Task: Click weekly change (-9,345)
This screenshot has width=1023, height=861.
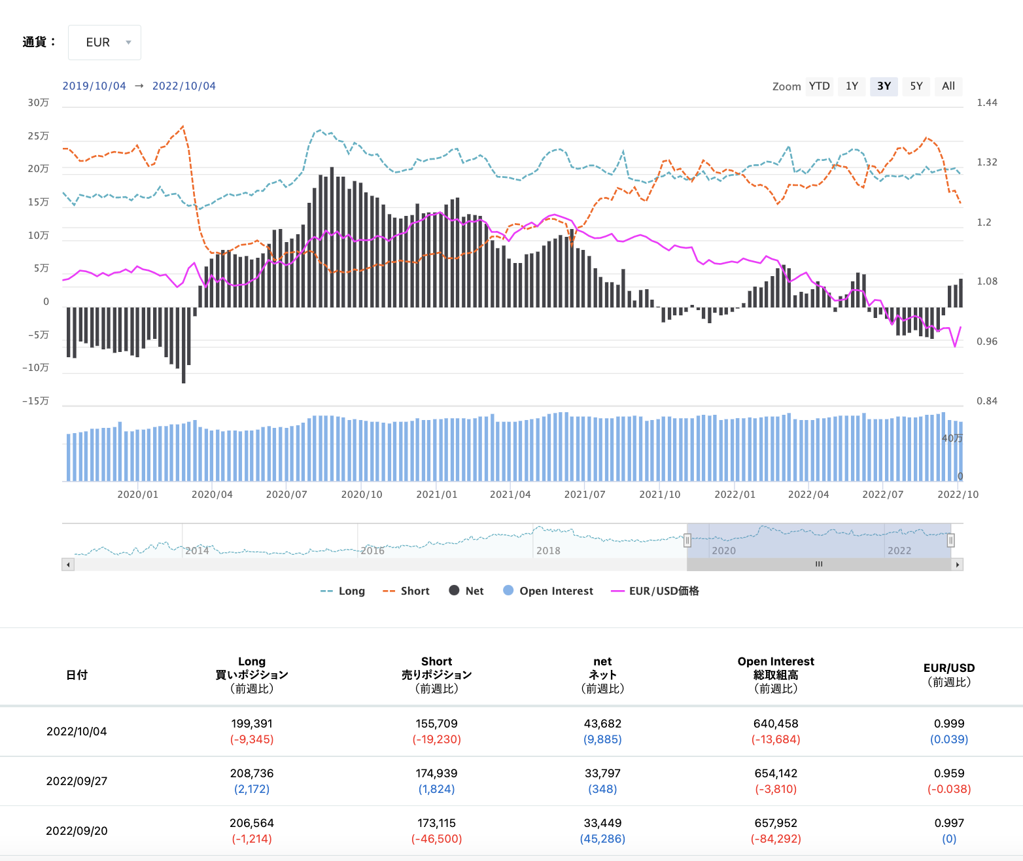Action: tap(252, 739)
